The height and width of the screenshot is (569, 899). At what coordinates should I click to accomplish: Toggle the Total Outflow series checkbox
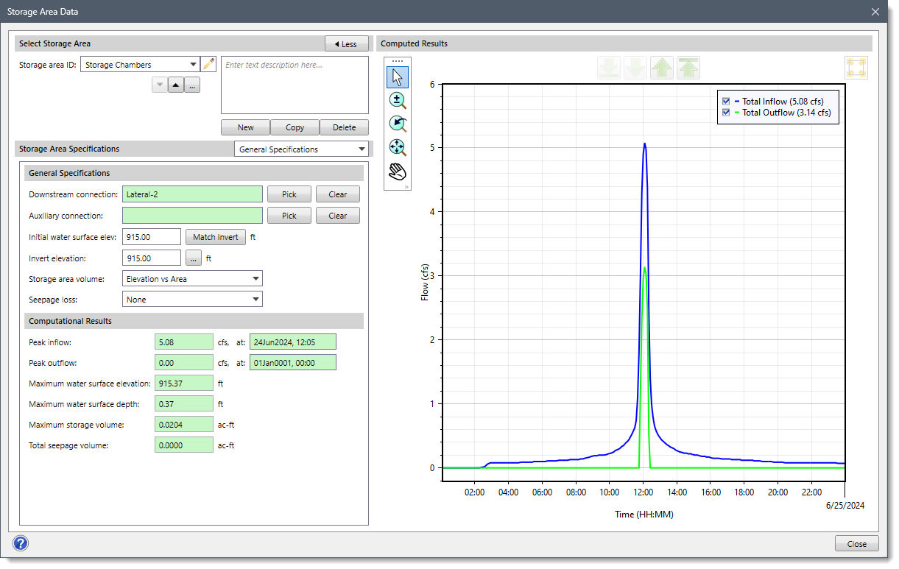(727, 113)
